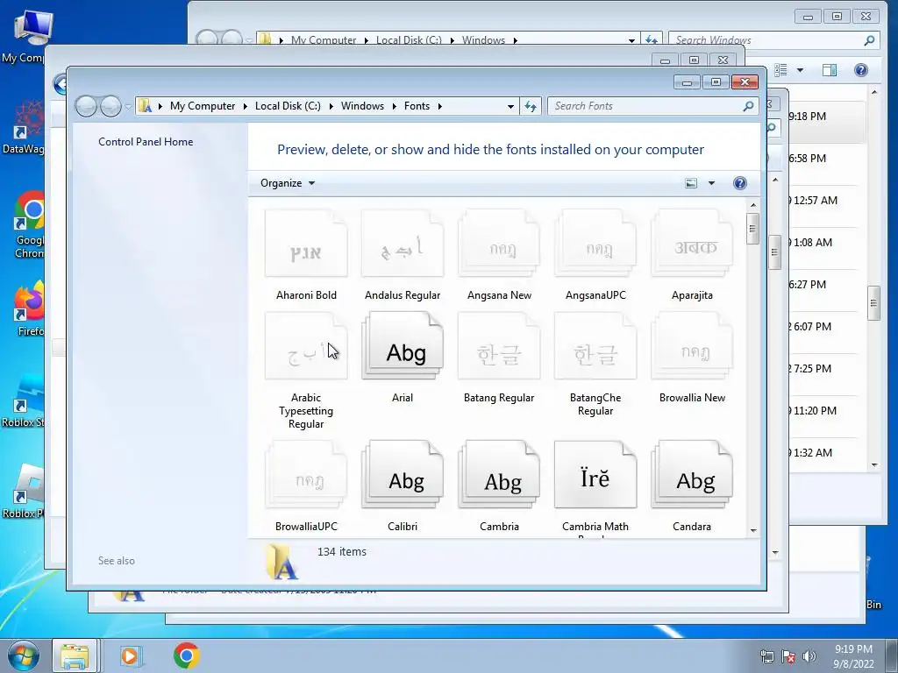Select the Cambria font family icon
Viewport: 898px width, 673px height.
pos(499,475)
